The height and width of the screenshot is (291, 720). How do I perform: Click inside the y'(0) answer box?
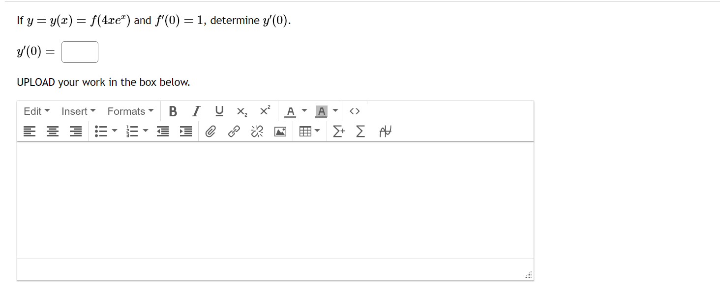[79, 52]
